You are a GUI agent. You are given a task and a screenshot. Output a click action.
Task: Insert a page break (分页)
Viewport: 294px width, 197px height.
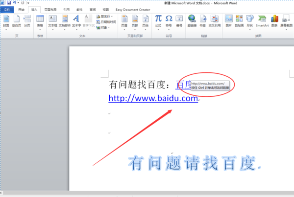point(27,21)
